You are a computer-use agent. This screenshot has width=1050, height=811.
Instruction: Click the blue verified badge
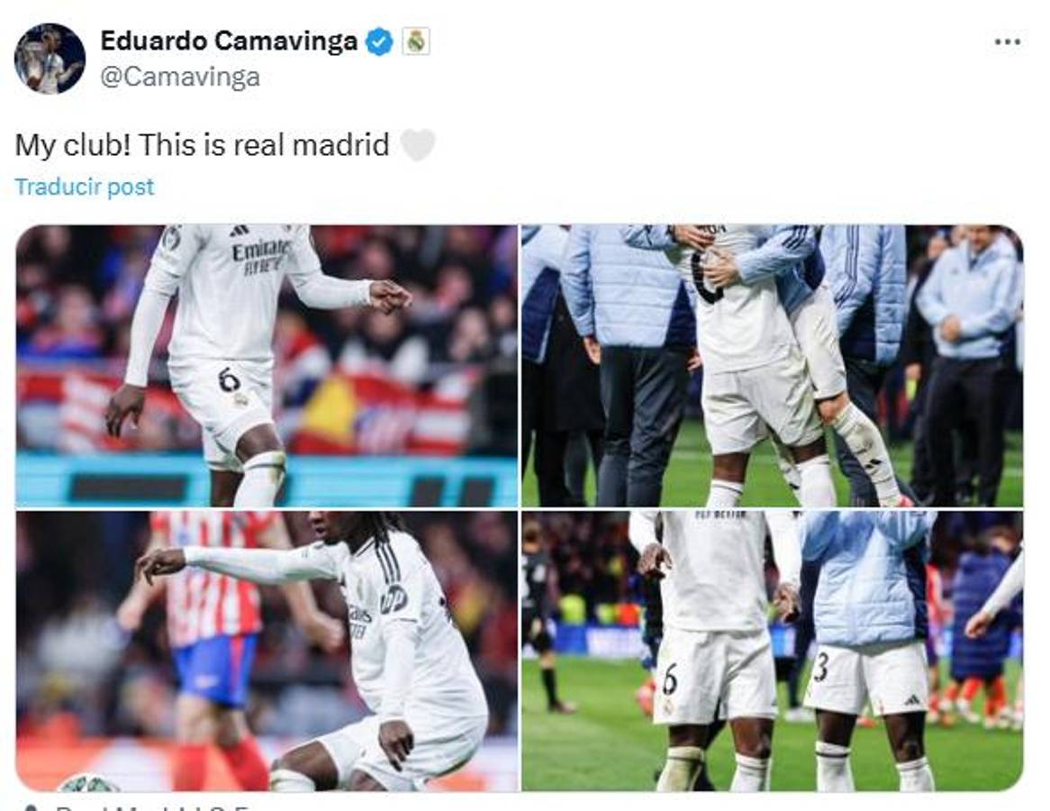(380, 41)
